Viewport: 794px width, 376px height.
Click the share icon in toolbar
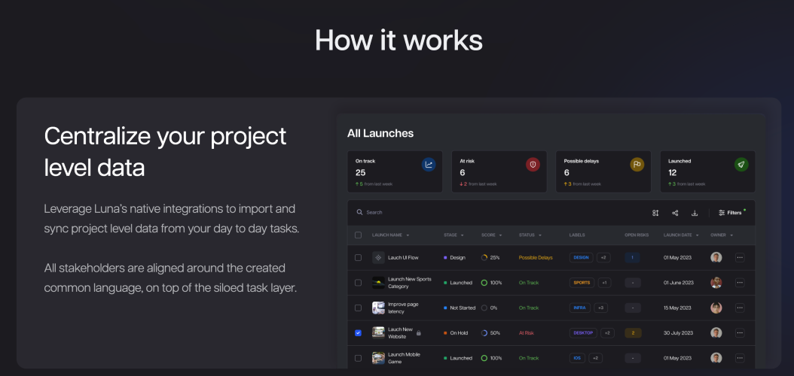(675, 213)
